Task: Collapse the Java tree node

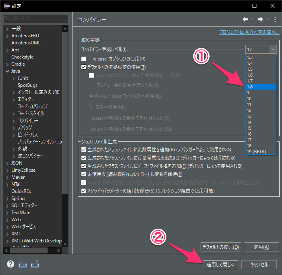Action: (x=7, y=71)
